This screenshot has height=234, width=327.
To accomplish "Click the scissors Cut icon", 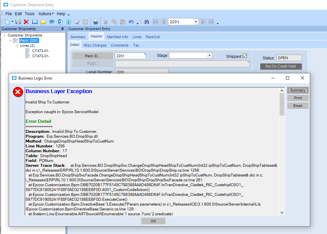I will (106, 22).
